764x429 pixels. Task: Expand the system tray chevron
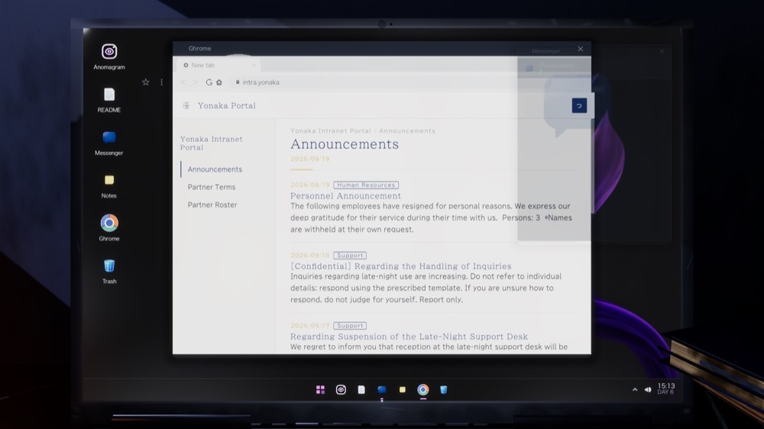tap(635, 389)
